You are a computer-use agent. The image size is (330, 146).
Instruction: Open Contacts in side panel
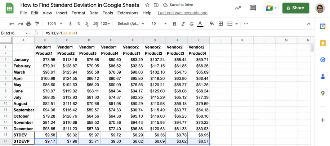tap(323, 77)
